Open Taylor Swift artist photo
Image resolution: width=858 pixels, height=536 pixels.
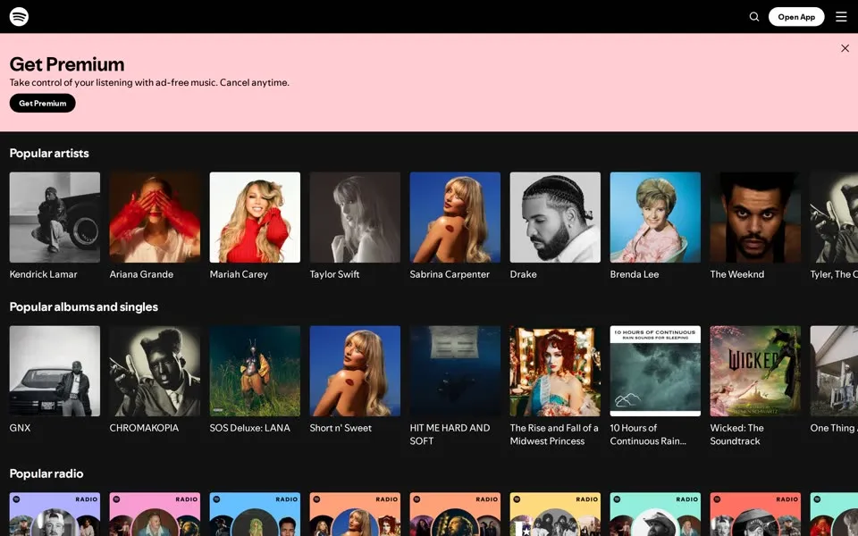point(355,217)
